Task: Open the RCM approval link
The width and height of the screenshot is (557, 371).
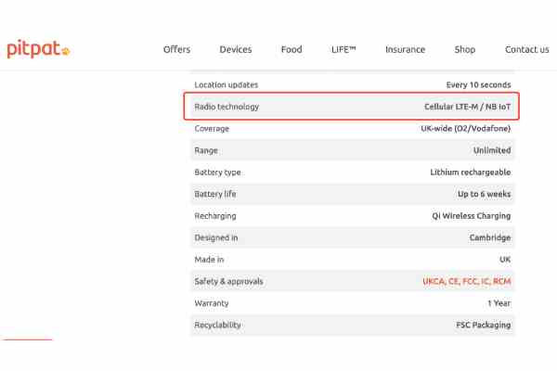Action: 503,281
